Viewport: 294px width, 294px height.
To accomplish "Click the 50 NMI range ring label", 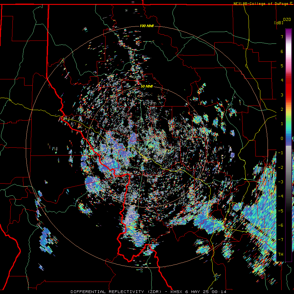I will 147,87.
